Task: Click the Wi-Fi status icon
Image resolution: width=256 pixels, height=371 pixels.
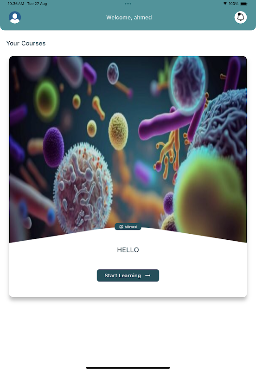Action: coord(225,4)
